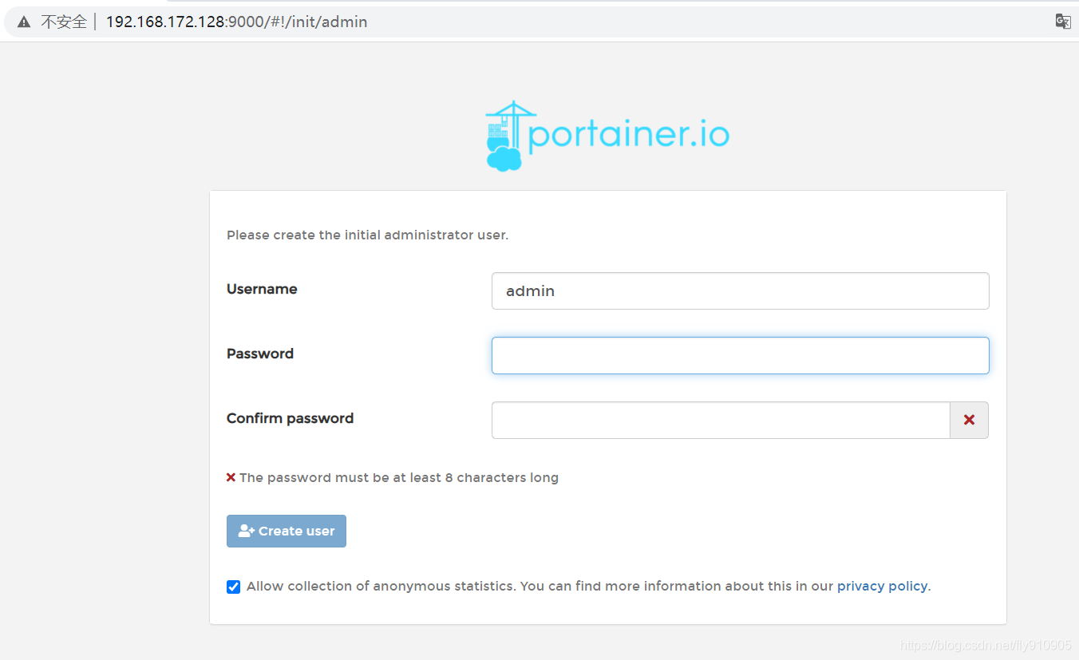The width and height of the screenshot is (1079, 660).
Task: Click the Confirm password input field
Action: click(x=720, y=420)
